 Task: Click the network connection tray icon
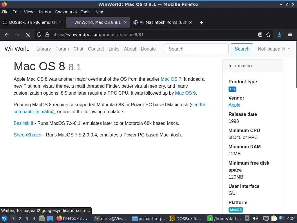[x=266, y=218]
